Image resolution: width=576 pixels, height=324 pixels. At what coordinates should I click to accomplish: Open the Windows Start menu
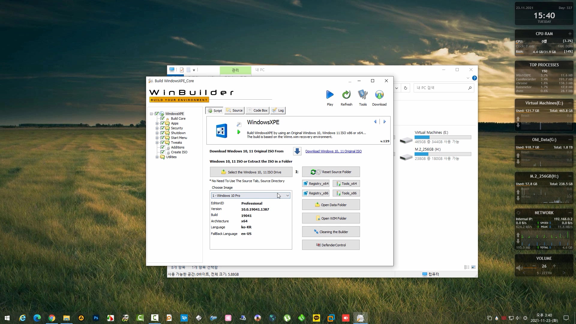pyautogui.click(x=7, y=318)
